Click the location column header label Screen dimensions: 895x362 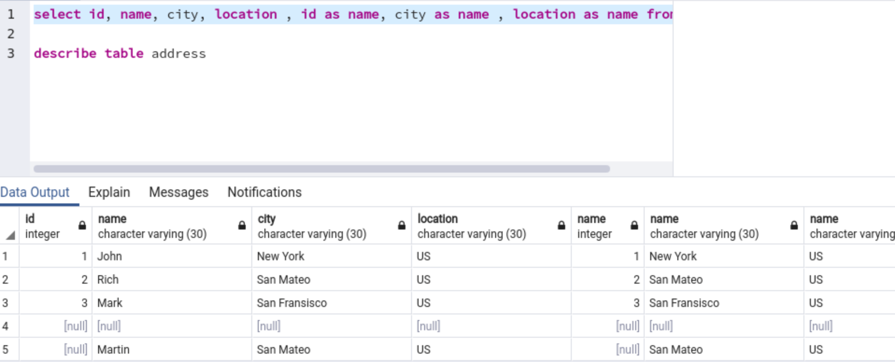click(x=437, y=219)
